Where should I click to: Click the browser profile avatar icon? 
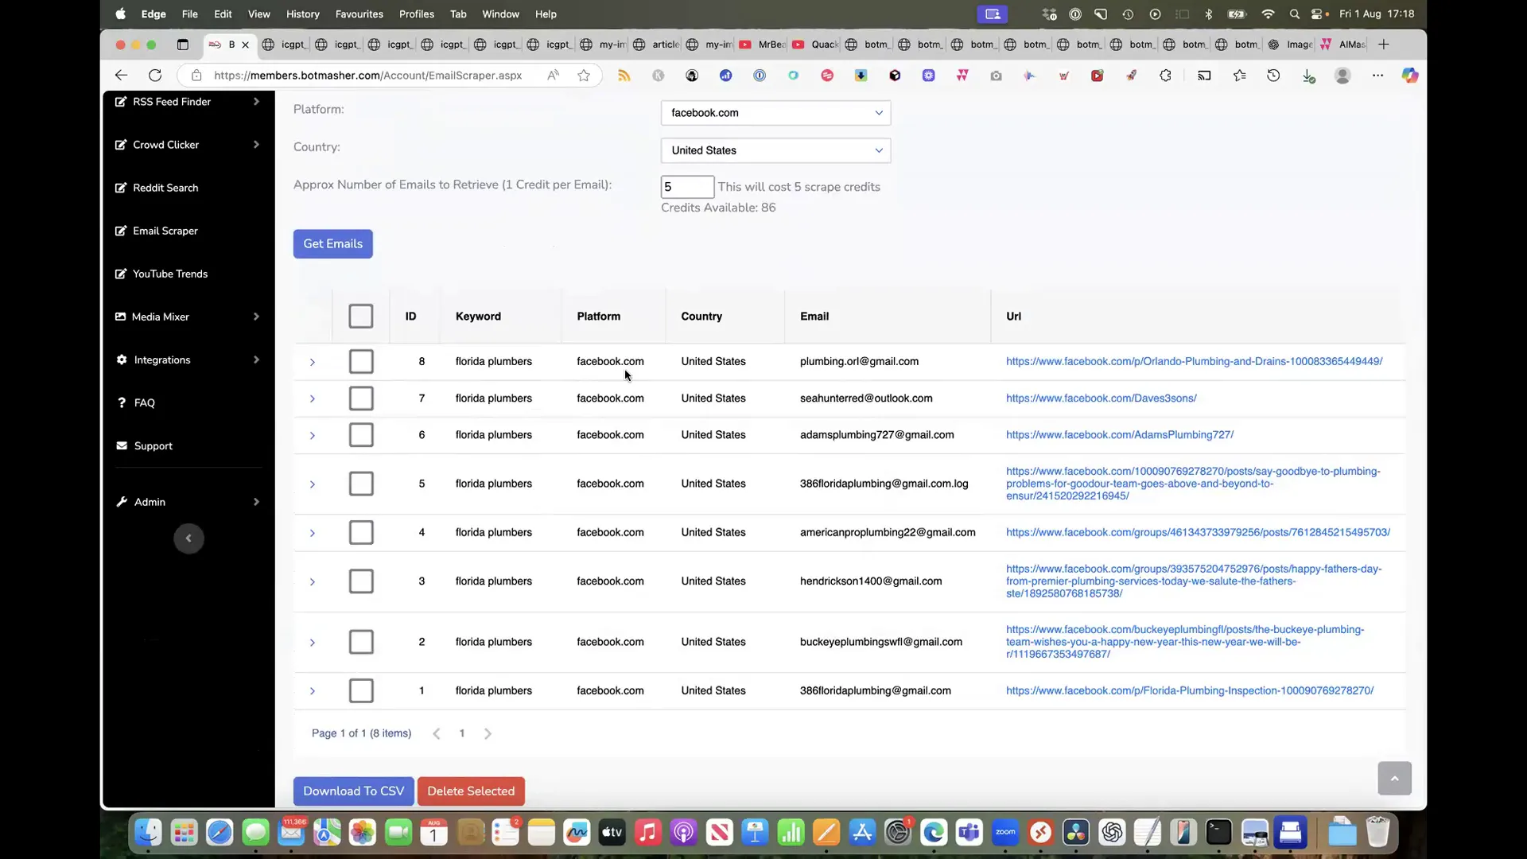1342,76
